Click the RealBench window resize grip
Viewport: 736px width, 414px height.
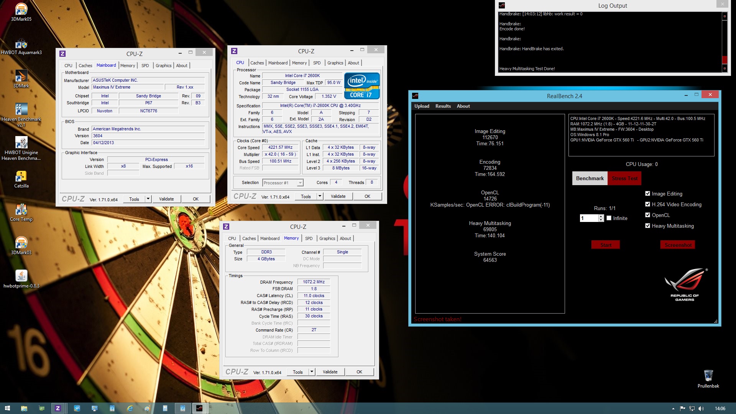coord(716,321)
